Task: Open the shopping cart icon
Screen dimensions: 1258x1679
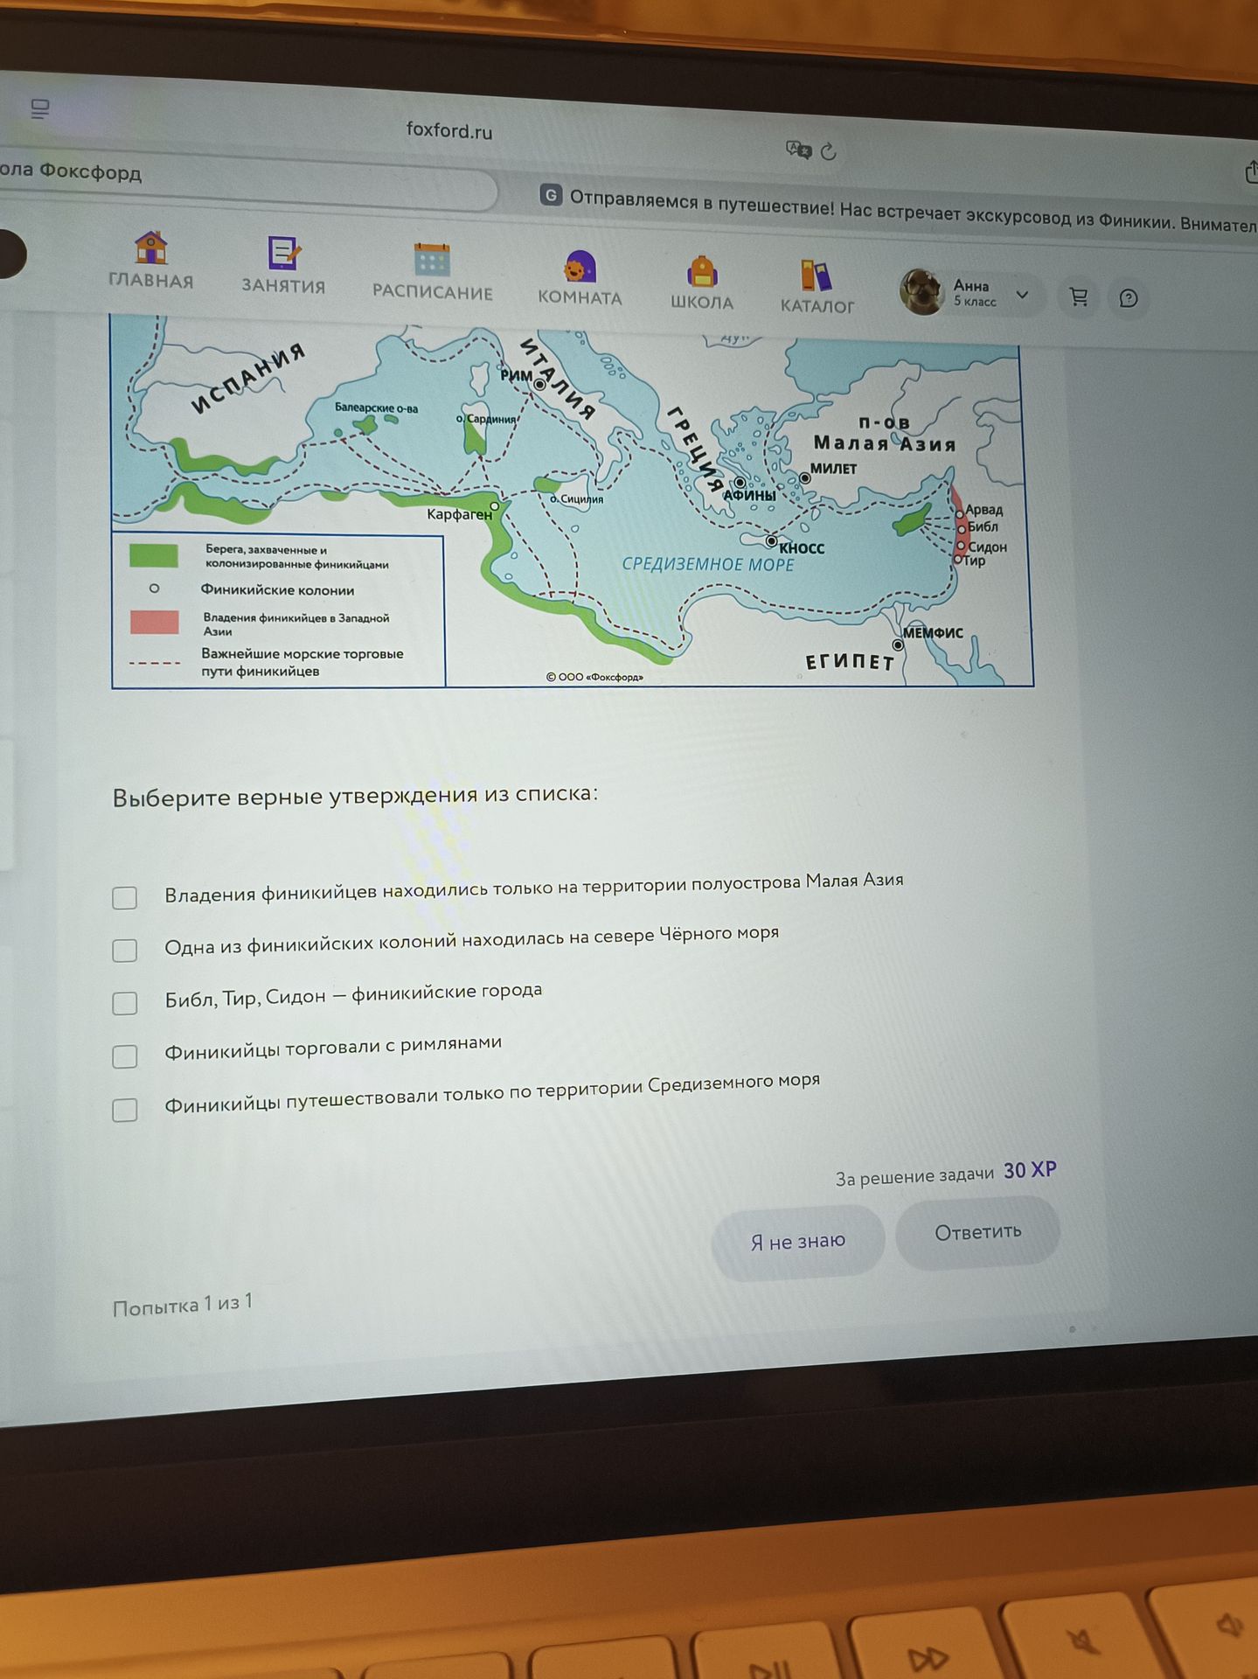Action: click(x=1079, y=297)
